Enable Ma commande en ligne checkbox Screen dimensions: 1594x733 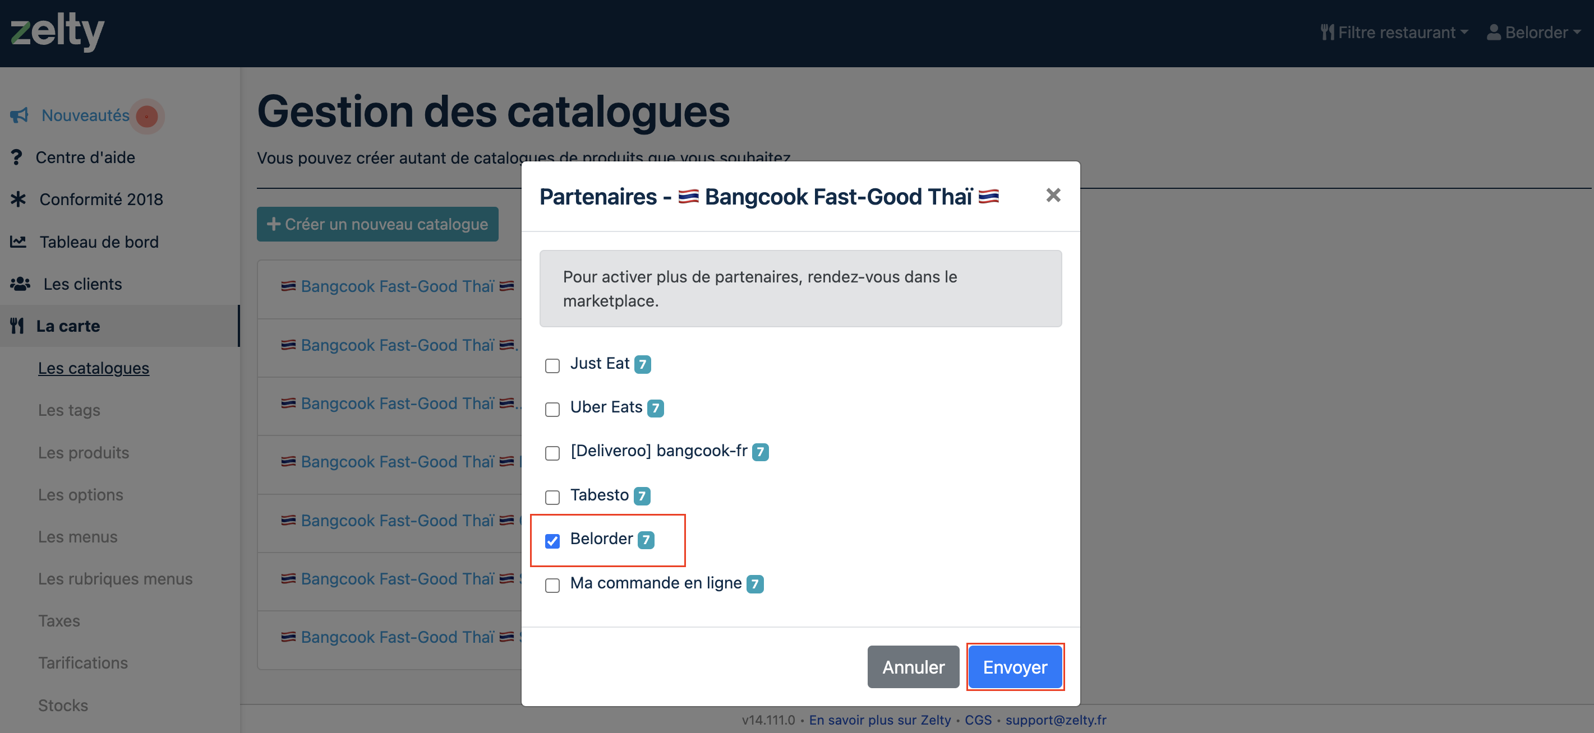click(552, 584)
